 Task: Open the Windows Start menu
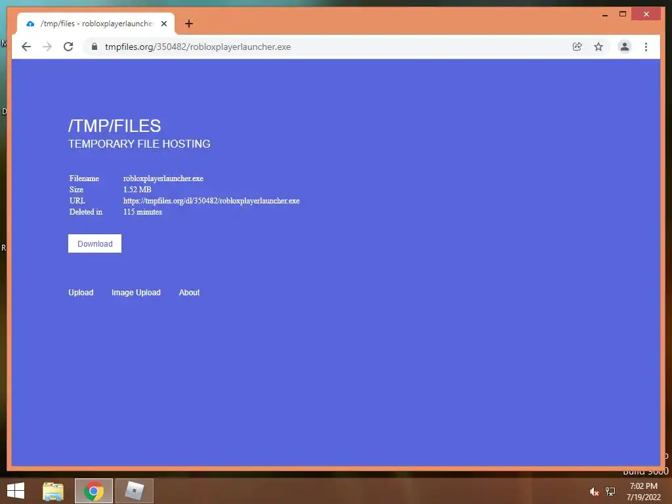[x=16, y=491]
